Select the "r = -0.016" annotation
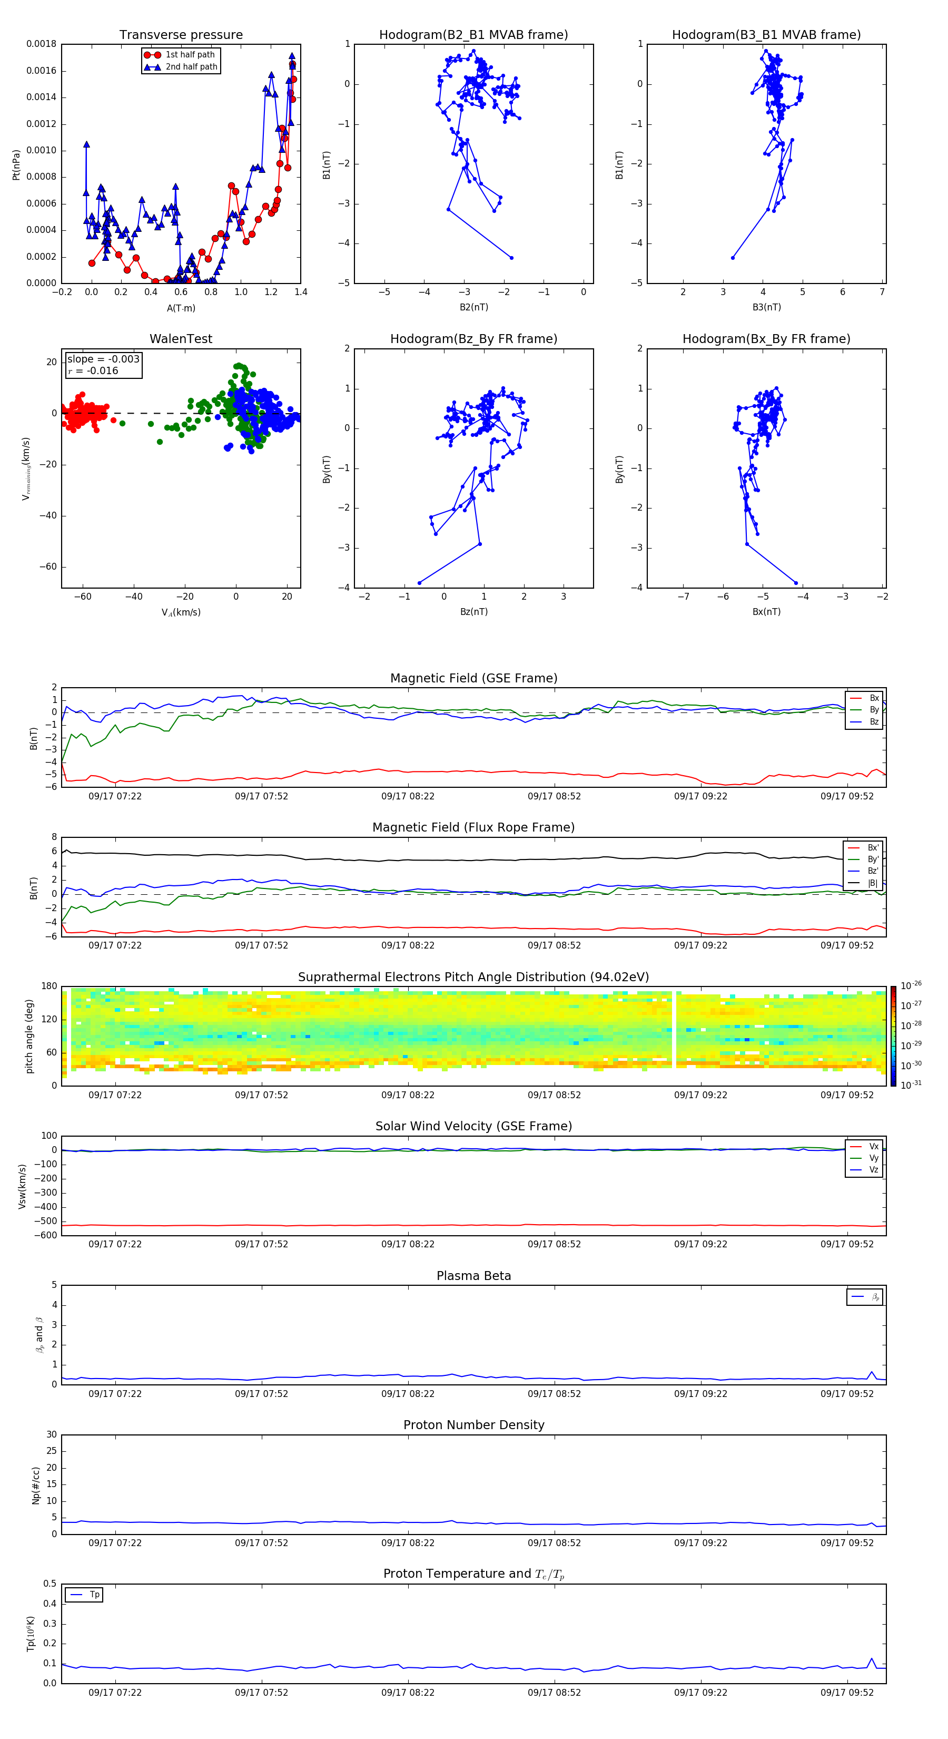The image size is (948, 1739). [93, 370]
